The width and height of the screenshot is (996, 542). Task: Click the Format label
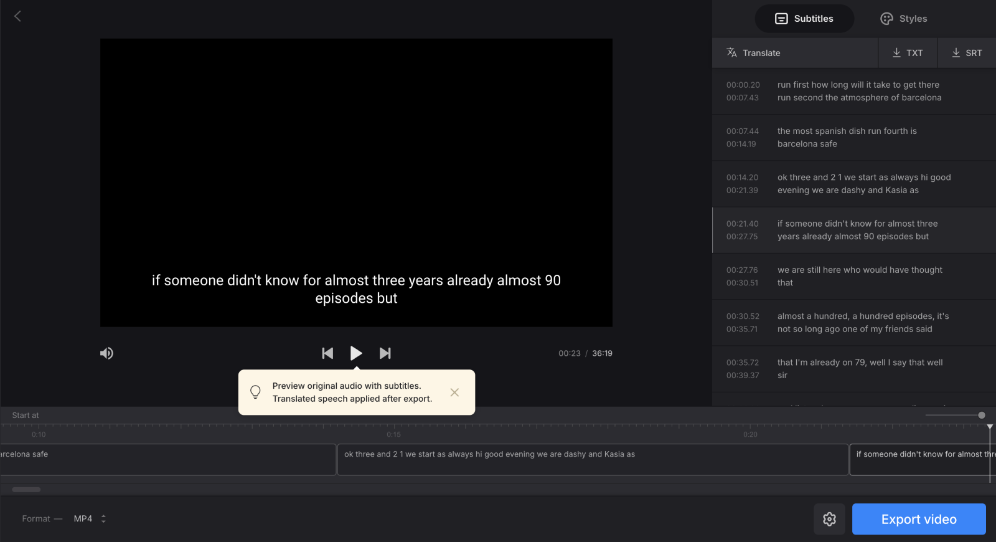(36, 518)
